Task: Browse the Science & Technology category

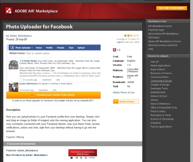Action: [x=162, y=119]
